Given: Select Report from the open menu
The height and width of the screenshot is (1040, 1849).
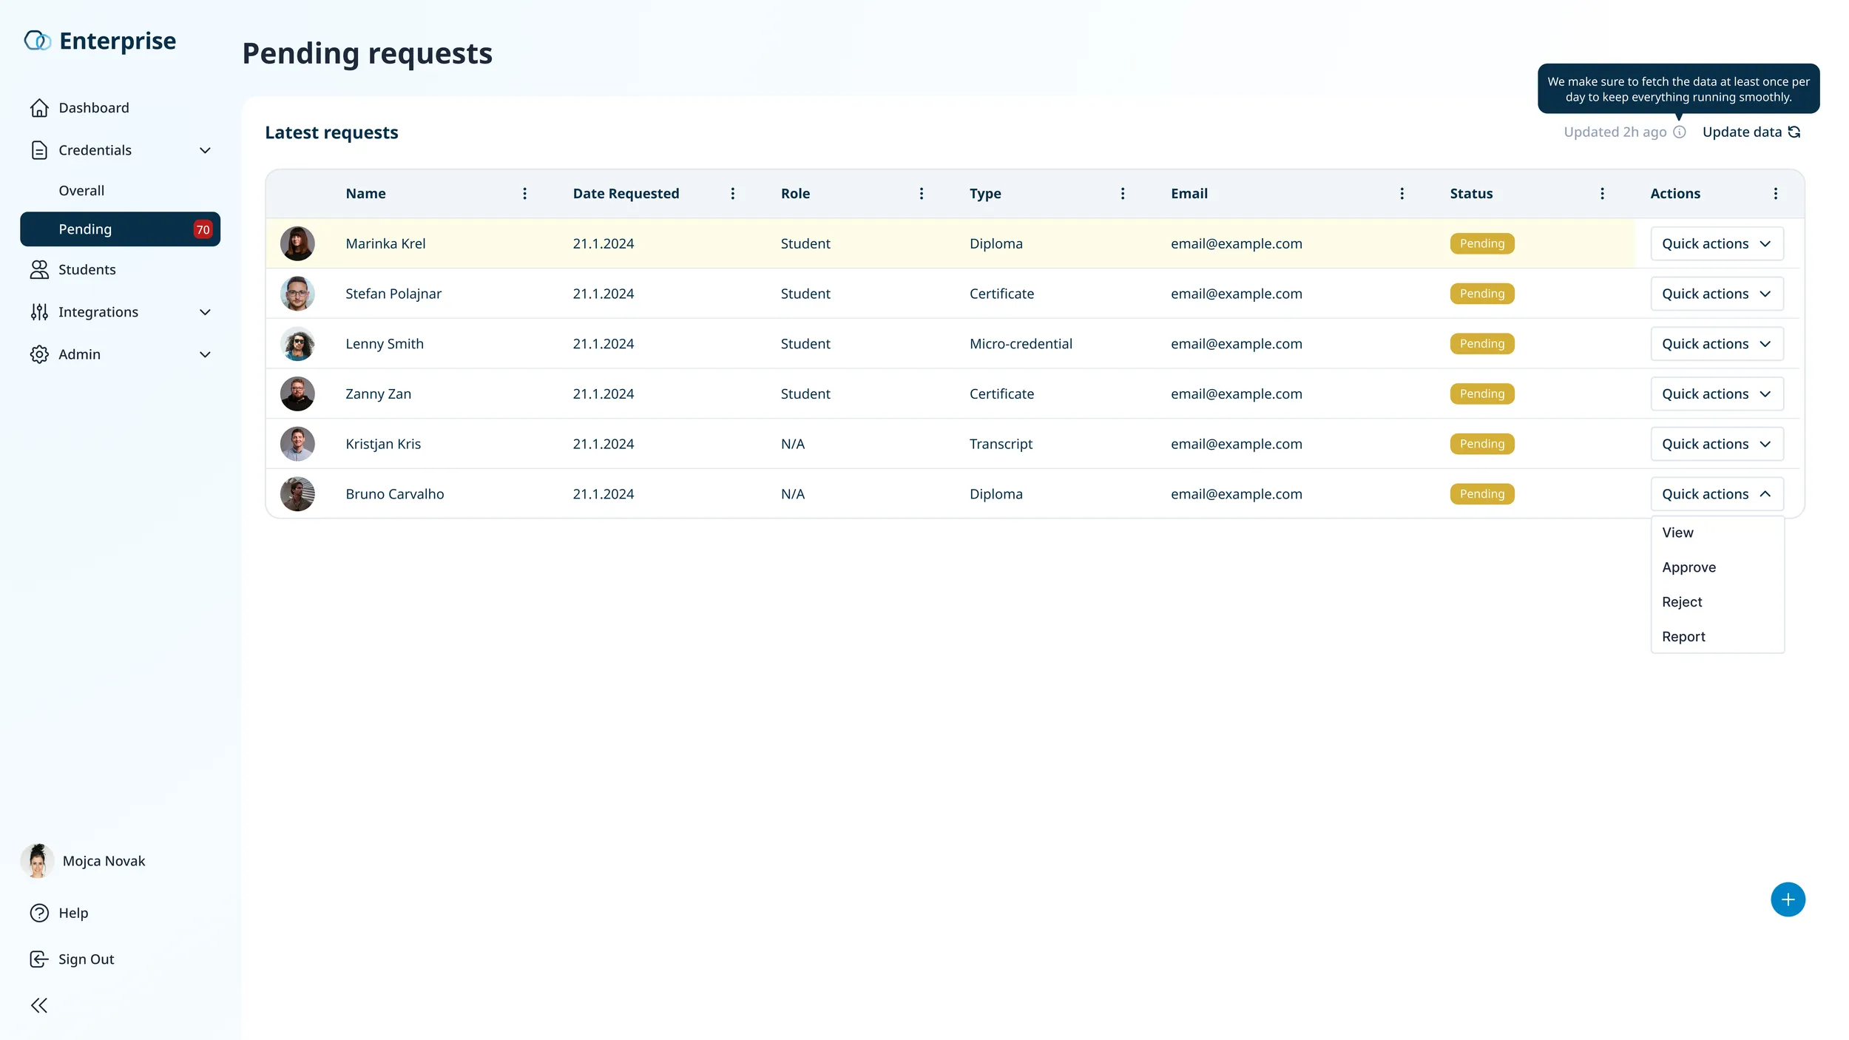Looking at the screenshot, I should [x=1717, y=637].
